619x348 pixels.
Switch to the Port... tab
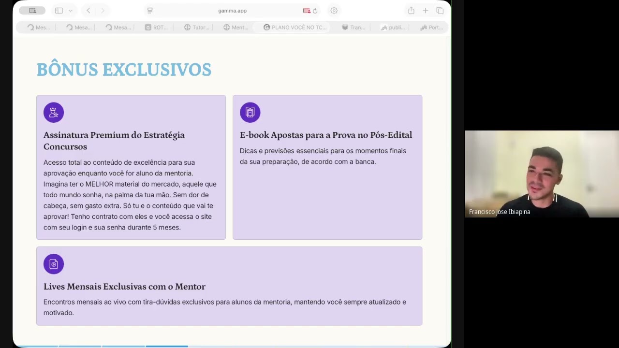coord(431,28)
